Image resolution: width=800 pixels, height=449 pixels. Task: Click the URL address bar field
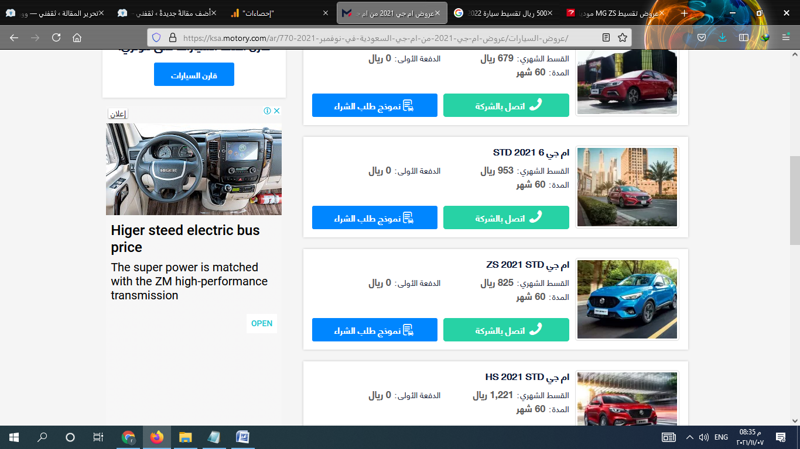coord(389,37)
